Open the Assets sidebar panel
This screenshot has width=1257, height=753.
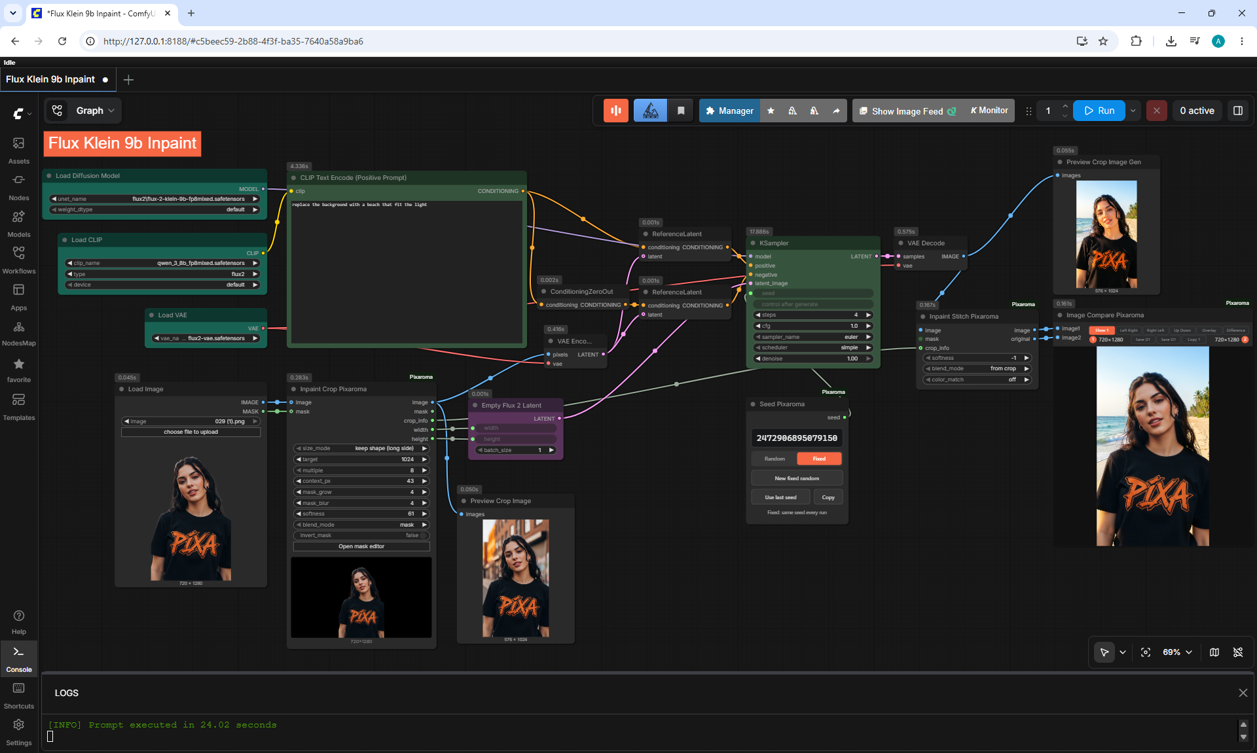pyautogui.click(x=19, y=150)
